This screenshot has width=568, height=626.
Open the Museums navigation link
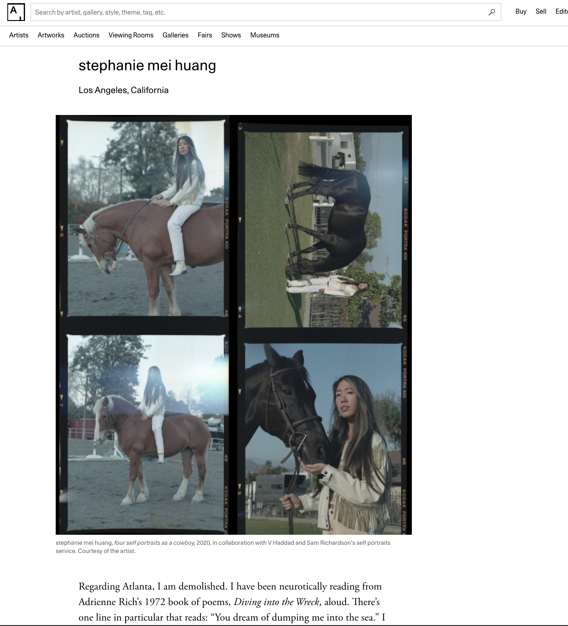[x=265, y=35]
